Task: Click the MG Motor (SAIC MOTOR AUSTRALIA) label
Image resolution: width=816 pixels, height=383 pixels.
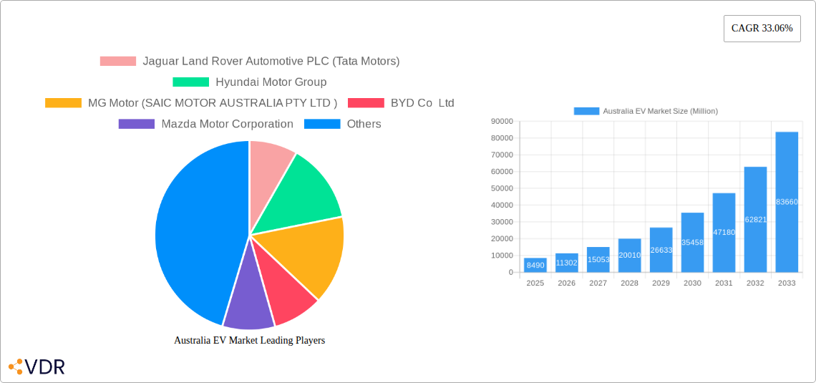Action: 213,103
